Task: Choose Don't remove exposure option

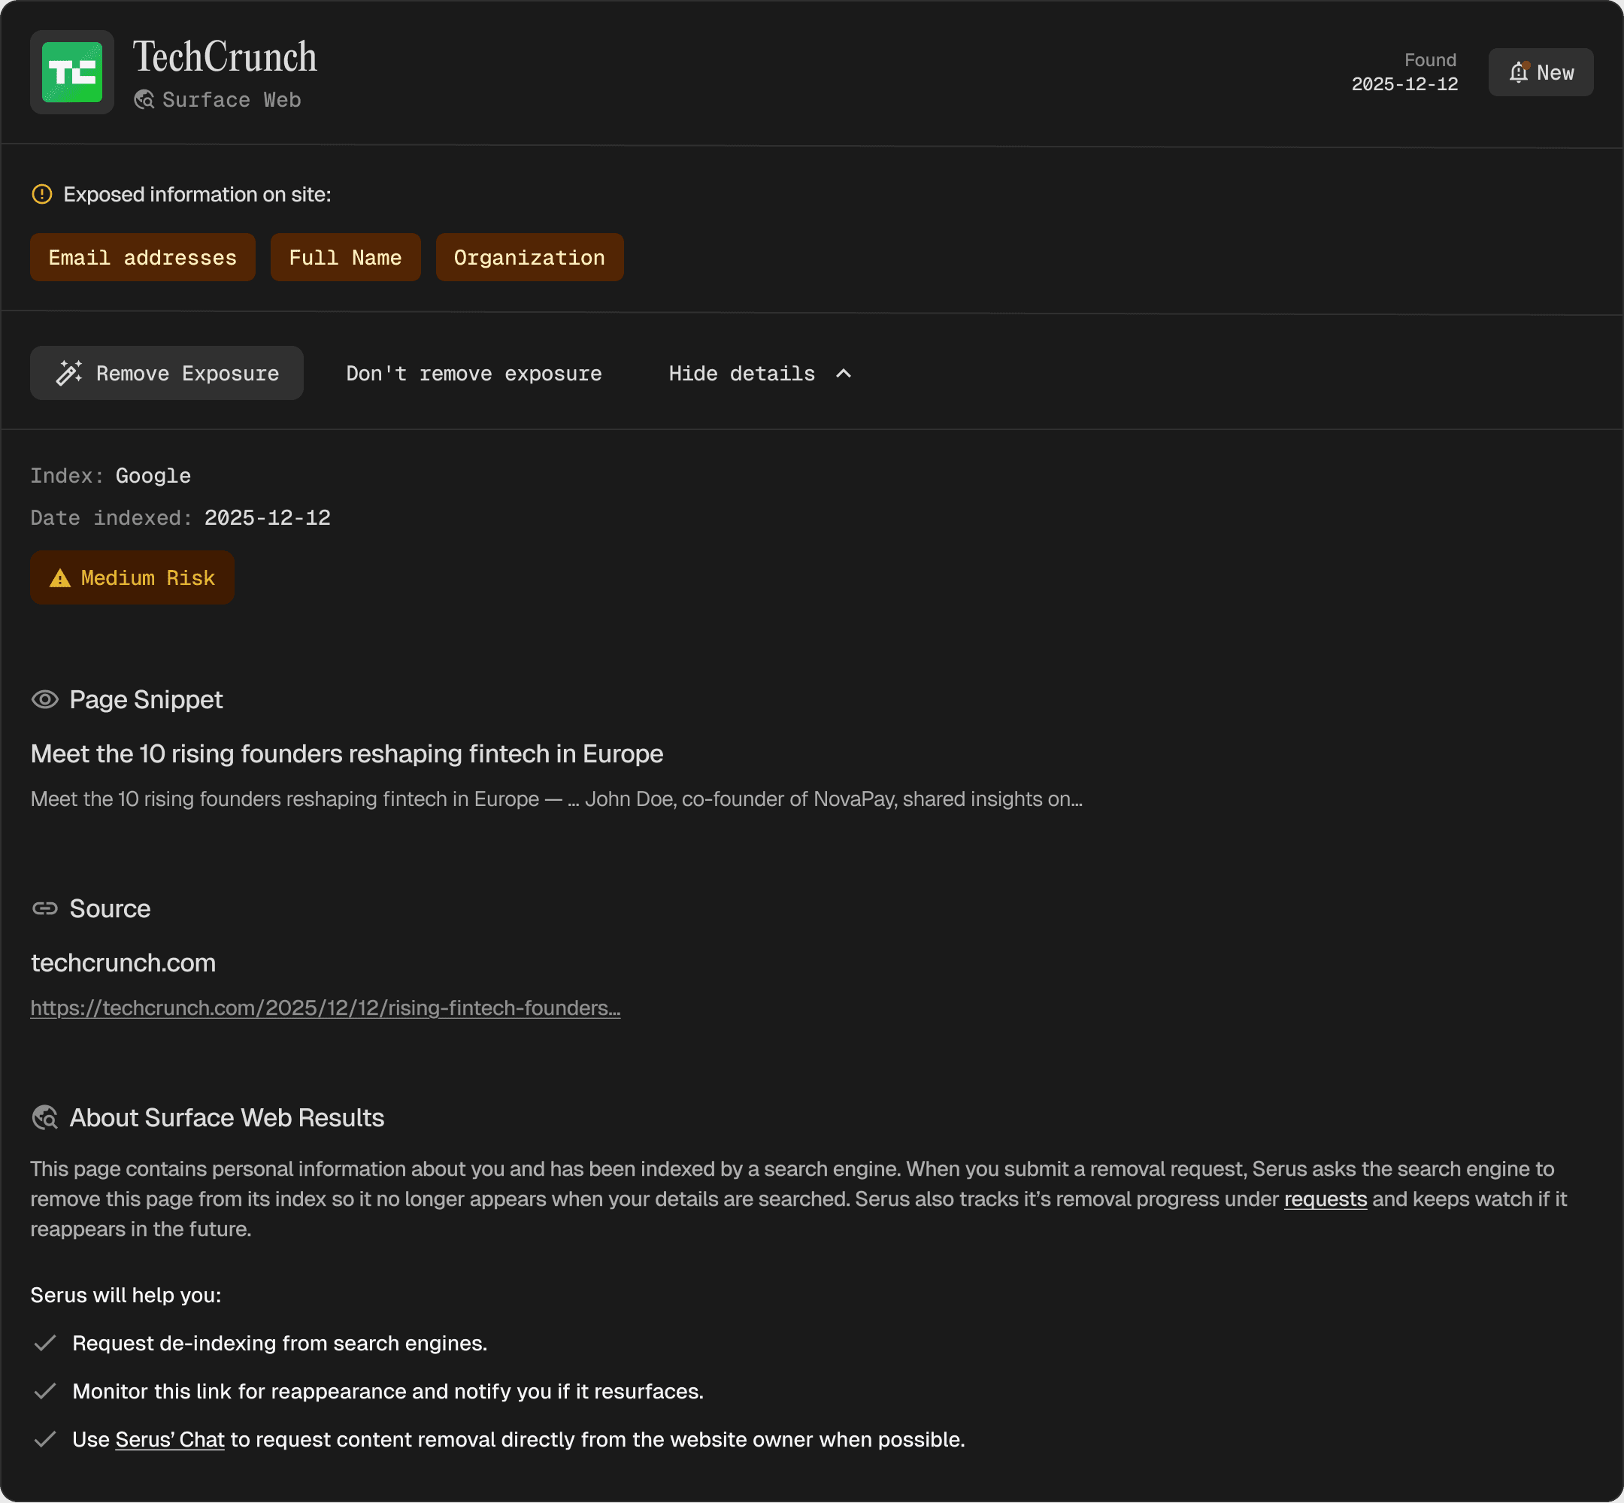Action: (x=474, y=374)
